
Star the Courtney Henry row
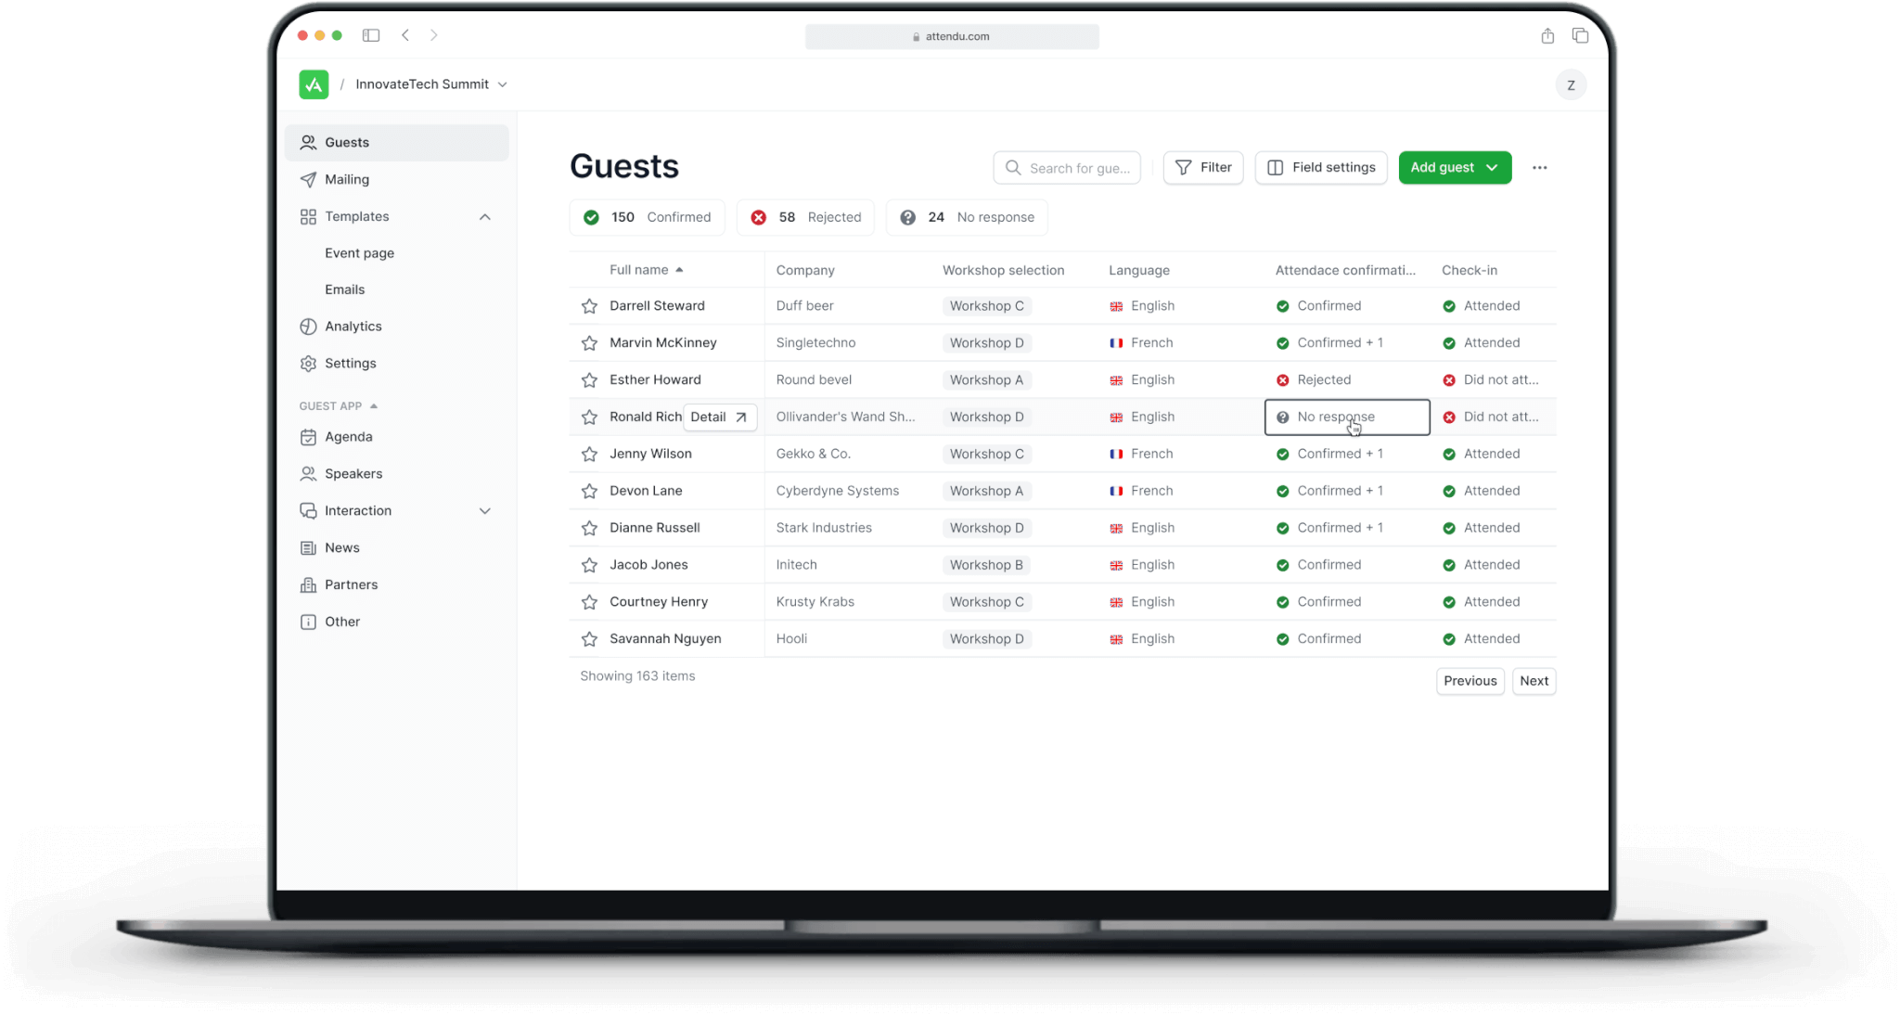point(589,602)
